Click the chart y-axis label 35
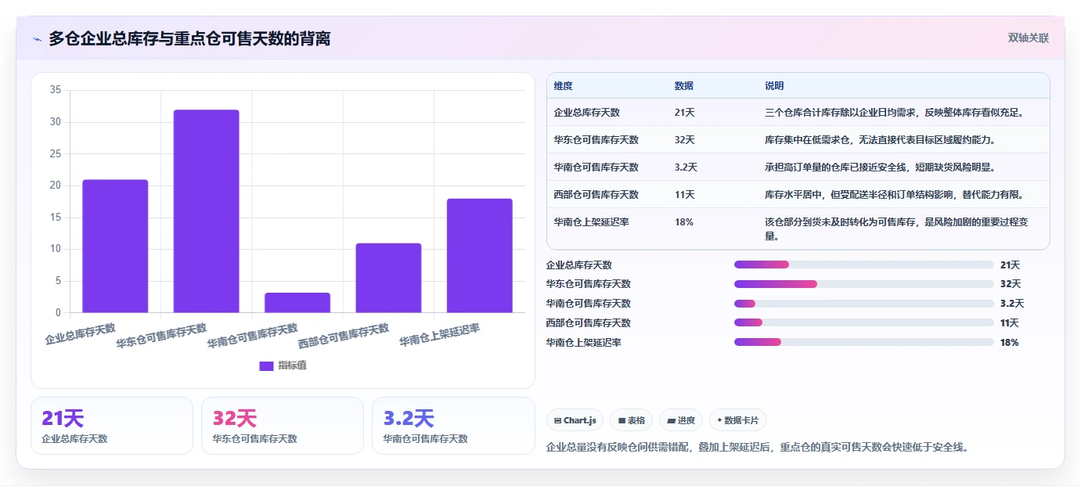The height and width of the screenshot is (486, 1081). (55, 90)
